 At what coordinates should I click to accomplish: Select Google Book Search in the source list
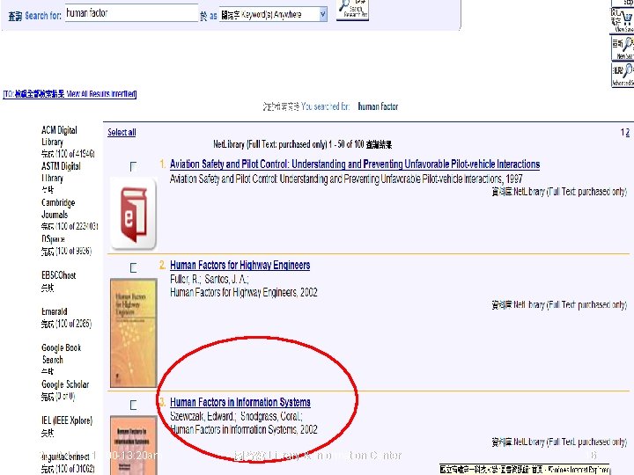(x=61, y=354)
